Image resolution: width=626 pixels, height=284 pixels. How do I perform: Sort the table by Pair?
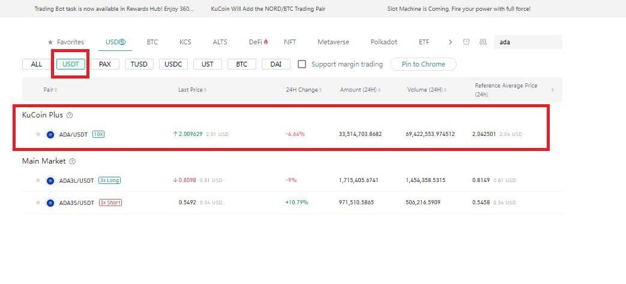click(50, 90)
